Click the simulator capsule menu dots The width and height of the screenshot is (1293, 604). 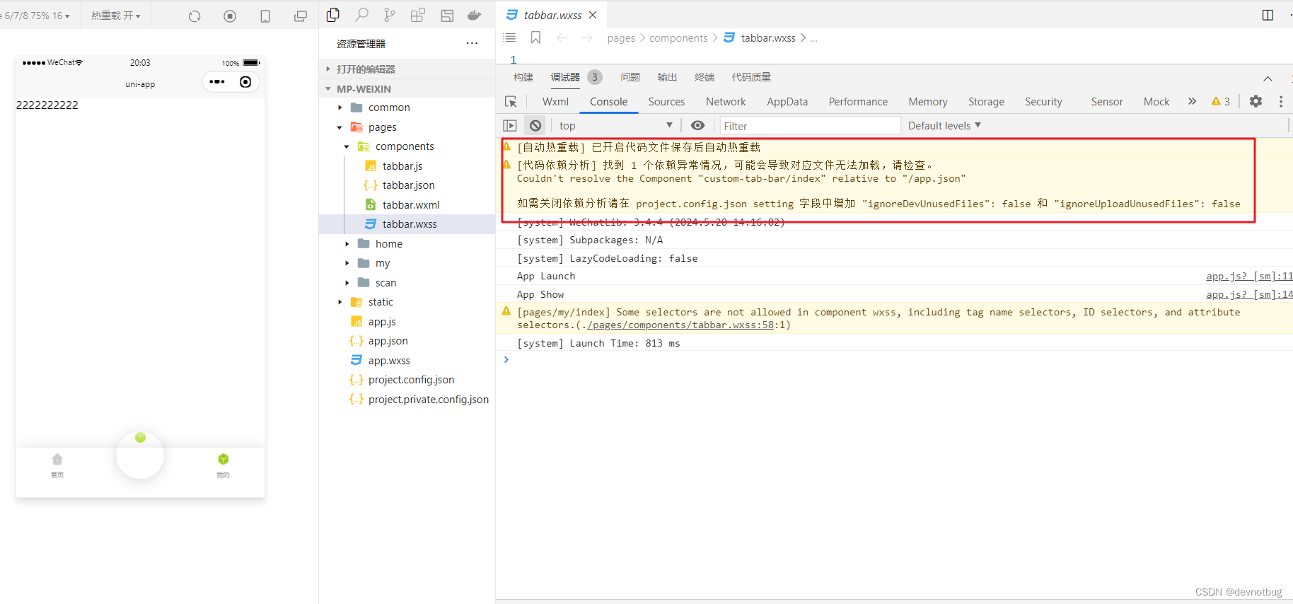coord(217,82)
